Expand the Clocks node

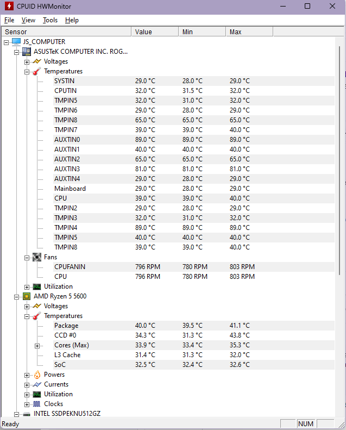[x=27, y=404]
